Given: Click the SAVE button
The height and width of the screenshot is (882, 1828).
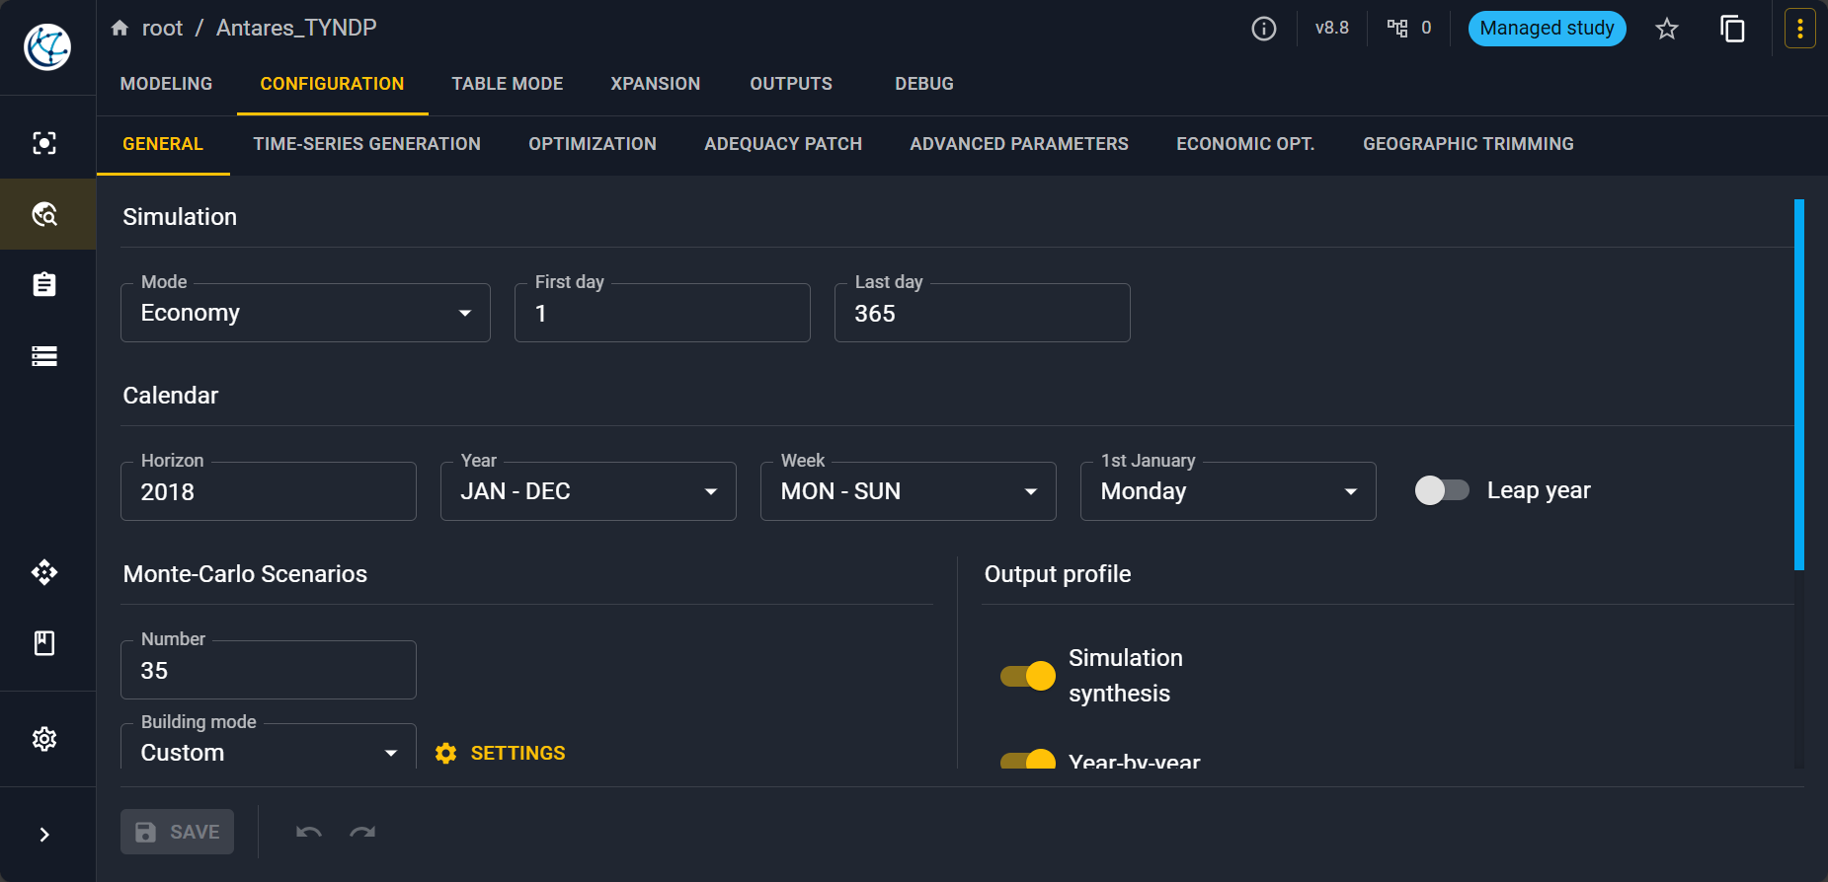Looking at the screenshot, I should coord(177,832).
